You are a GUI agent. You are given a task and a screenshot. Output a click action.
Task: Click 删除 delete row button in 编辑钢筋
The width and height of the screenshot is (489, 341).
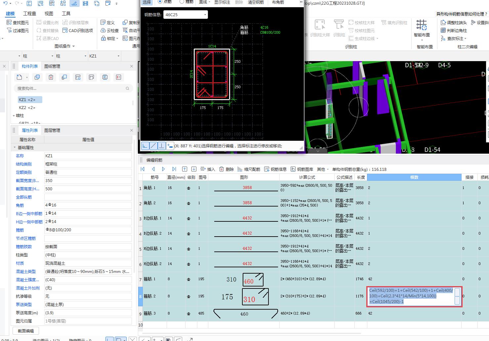pyautogui.click(x=226, y=169)
